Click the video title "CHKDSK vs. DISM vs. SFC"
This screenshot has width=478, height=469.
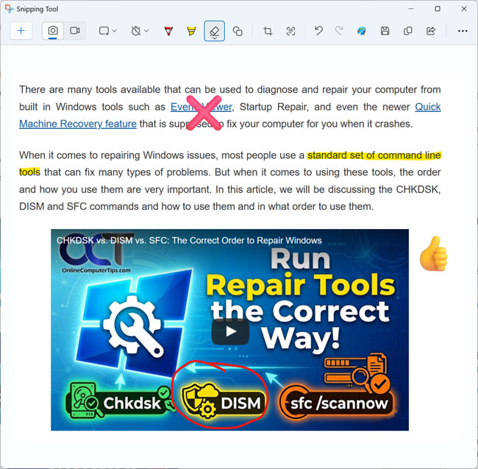[189, 241]
